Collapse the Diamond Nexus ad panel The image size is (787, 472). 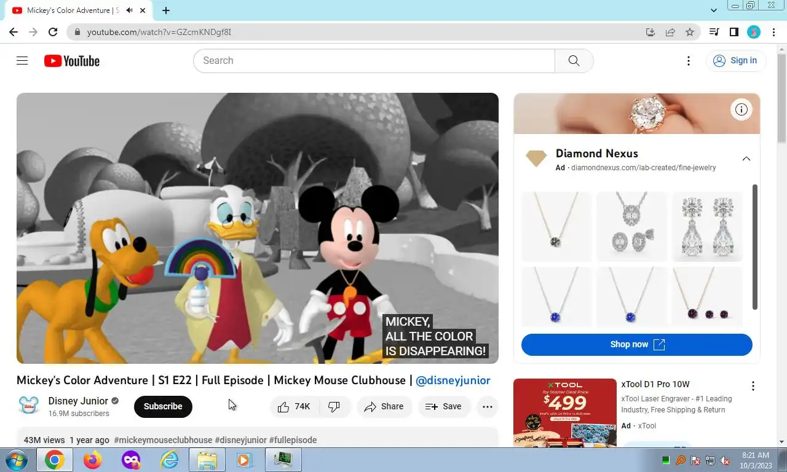pyautogui.click(x=746, y=159)
